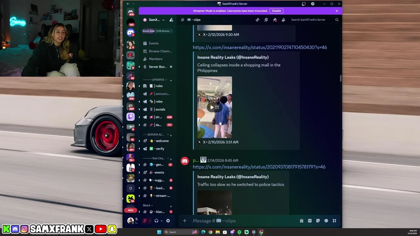Viewport: 420px width, 236px height.
Task: Add a channel to Bleed category
Action: point(171,206)
